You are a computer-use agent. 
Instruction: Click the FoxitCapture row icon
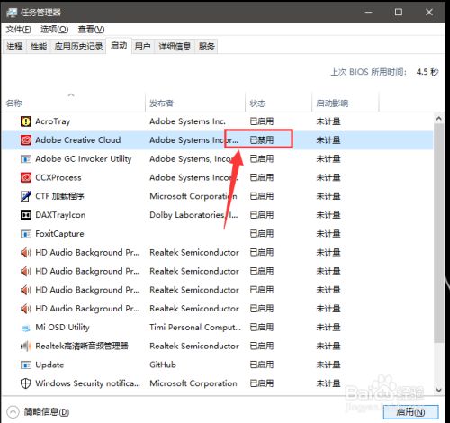[x=26, y=234]
